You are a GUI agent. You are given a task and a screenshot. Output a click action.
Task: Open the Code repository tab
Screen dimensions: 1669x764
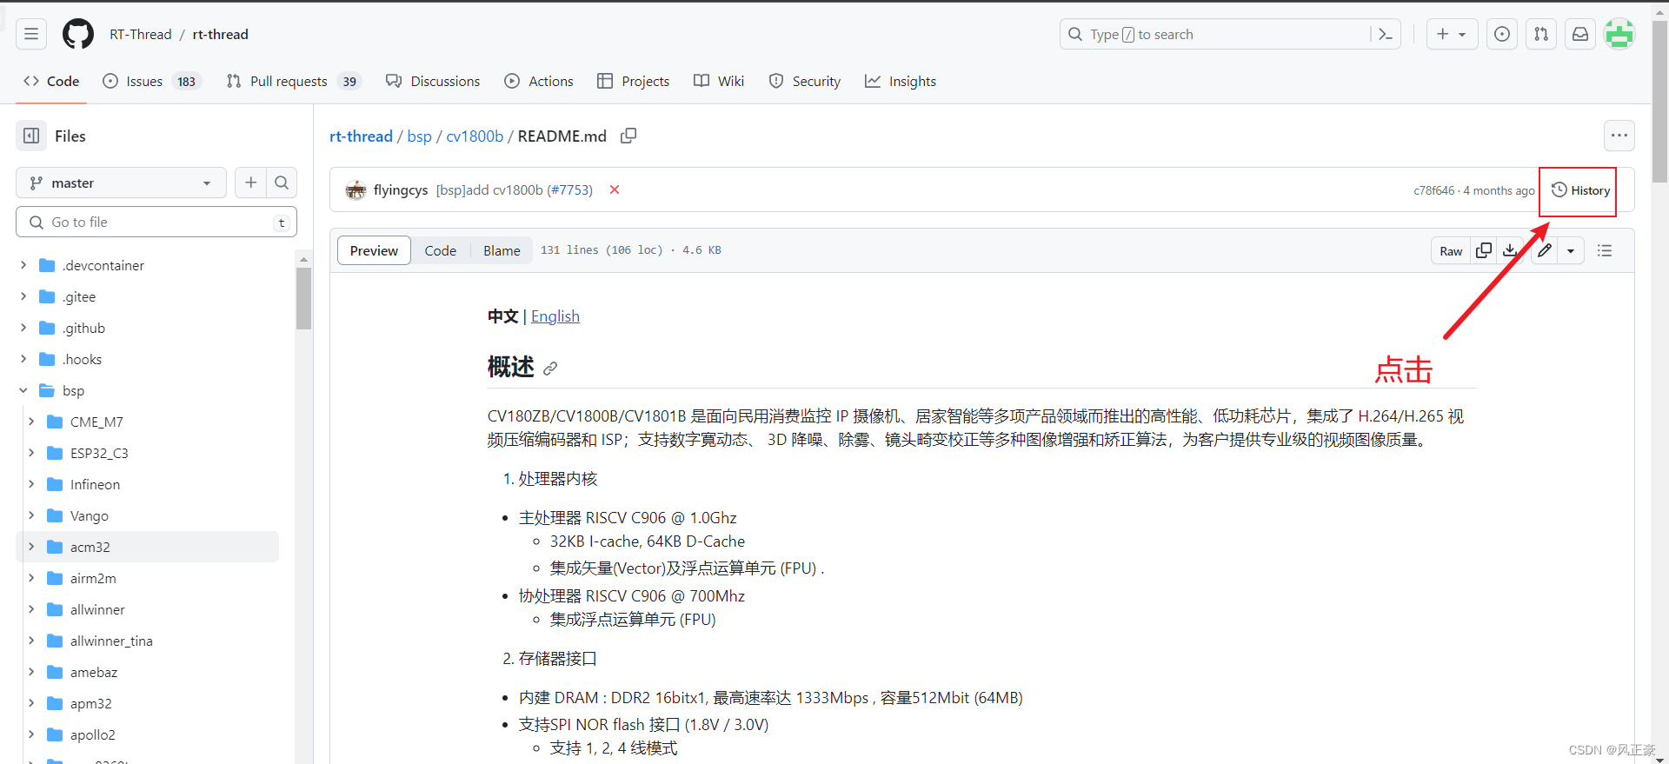pyautogui.click(x=51, y=81)
